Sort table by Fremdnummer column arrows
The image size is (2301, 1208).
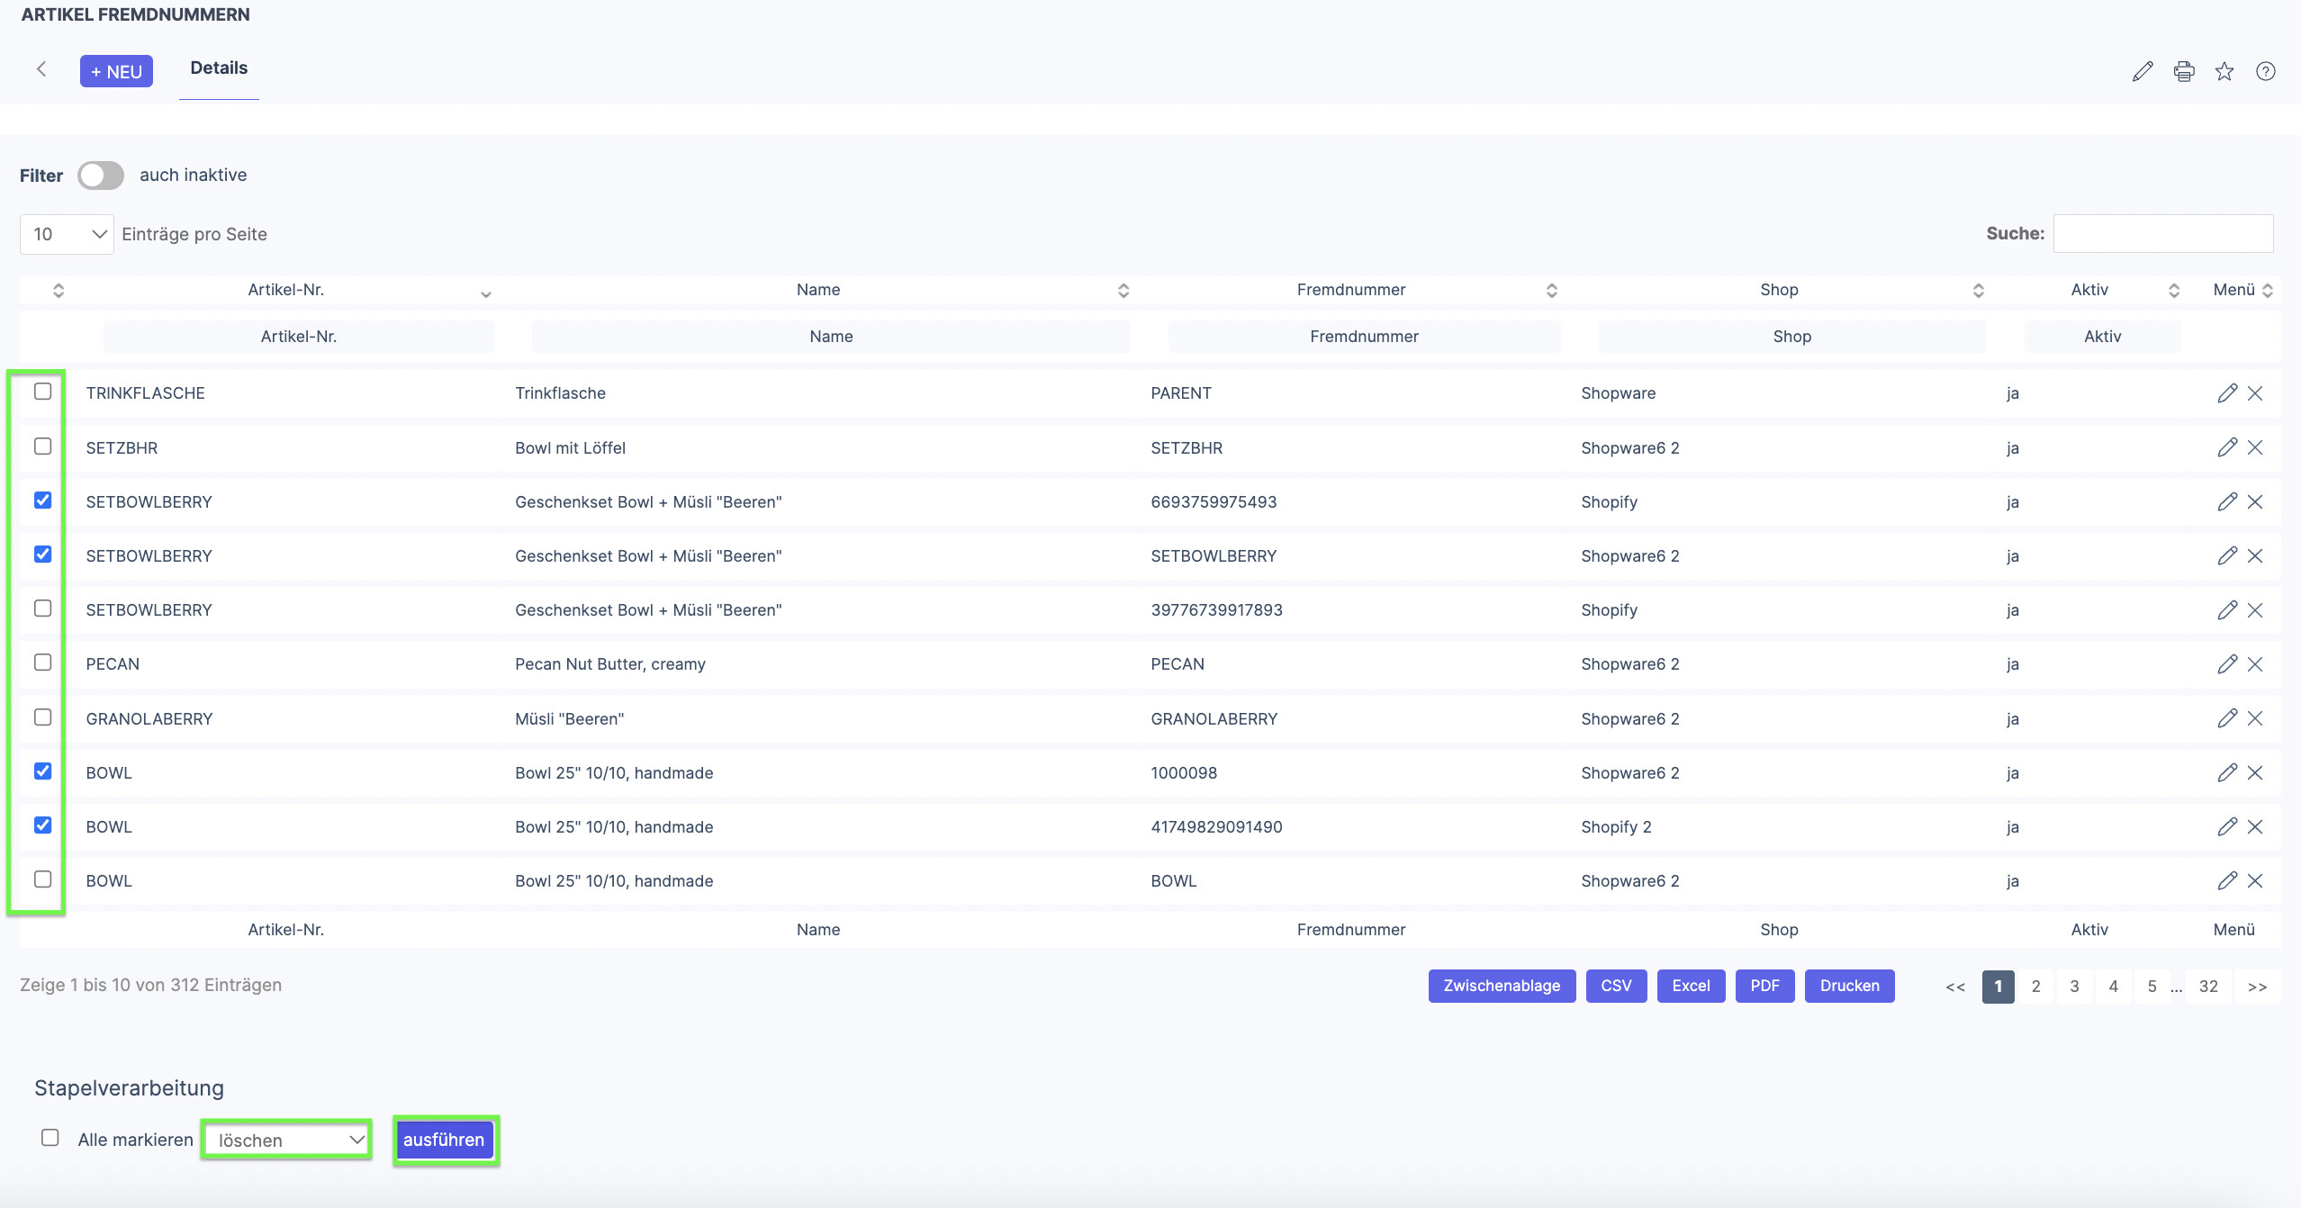(1552, 290)
